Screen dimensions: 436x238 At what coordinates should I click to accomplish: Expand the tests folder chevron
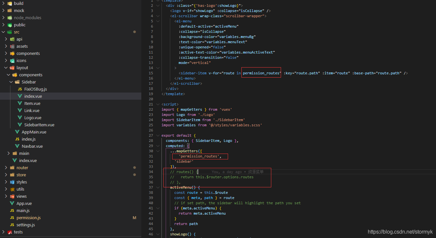[x=3, y=232]
